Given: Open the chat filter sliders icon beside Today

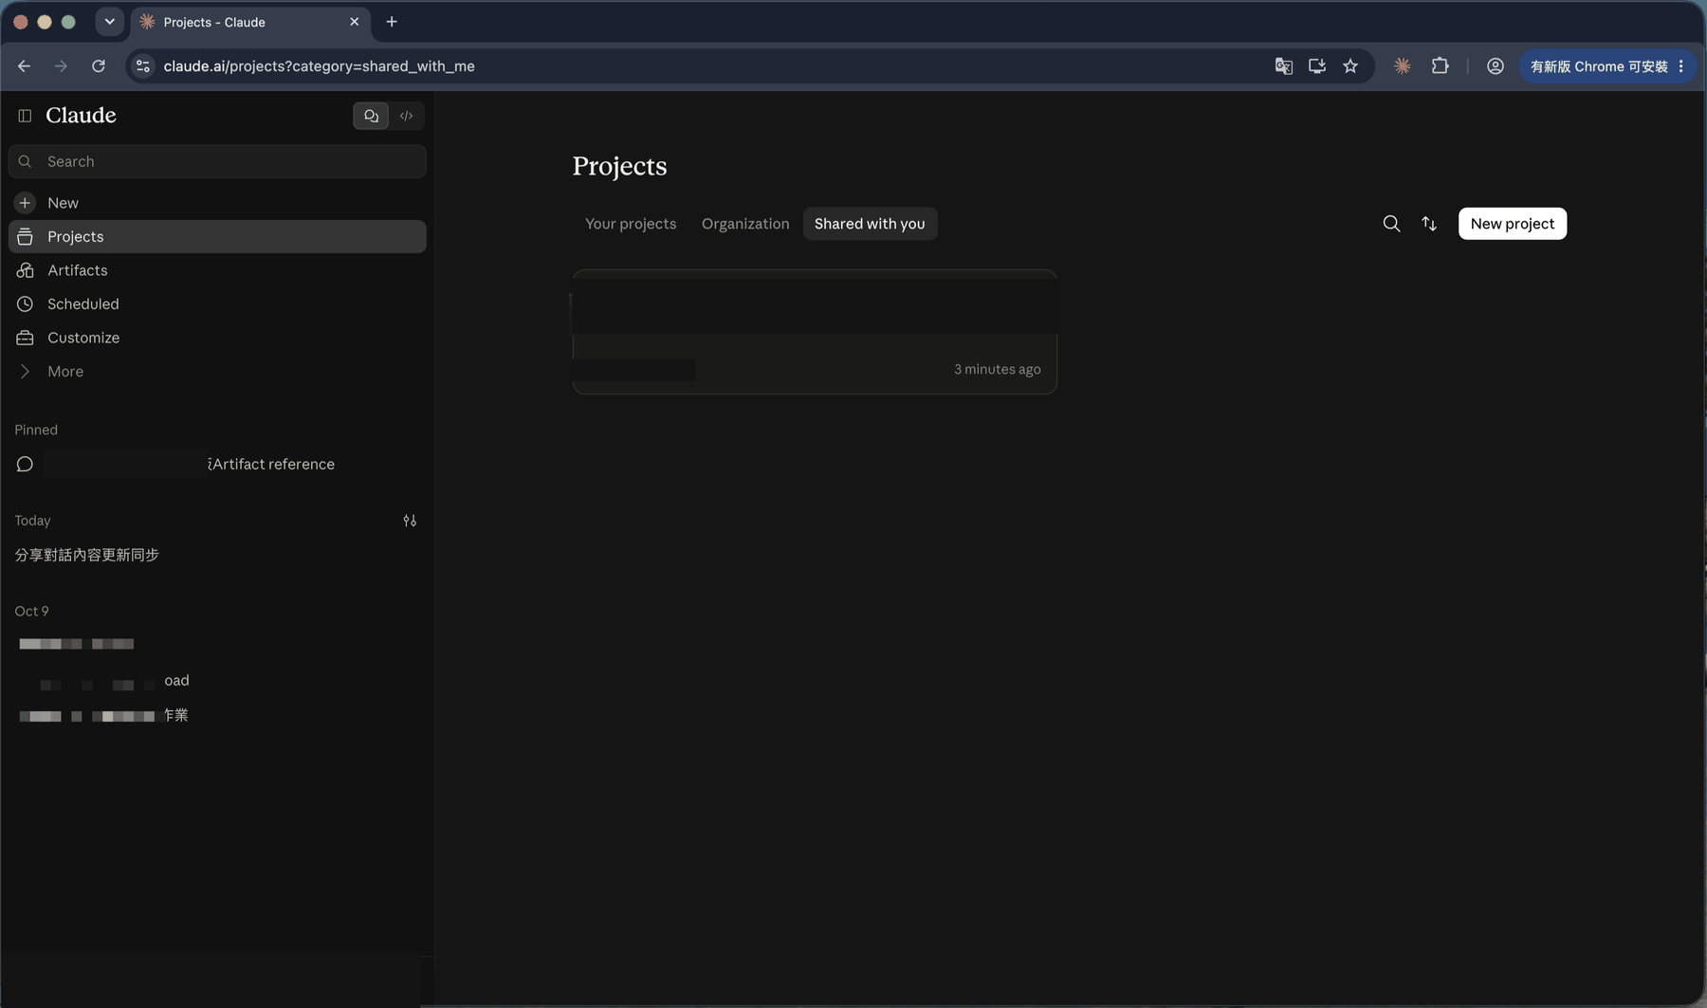Looking at the screenshot, I should click(x=410, y=521).
